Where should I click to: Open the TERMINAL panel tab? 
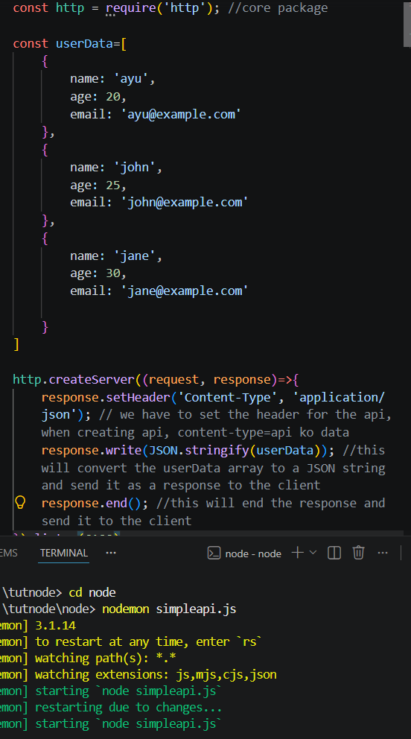click(x=64, y=553)
